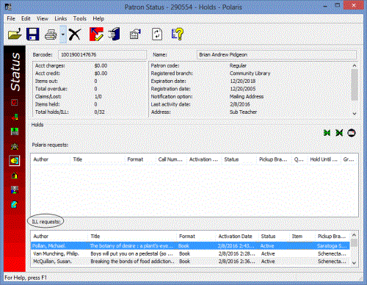Click the down arrow of patron details scrollbar
Screen dimensions: 367x285
pos(355,114)
